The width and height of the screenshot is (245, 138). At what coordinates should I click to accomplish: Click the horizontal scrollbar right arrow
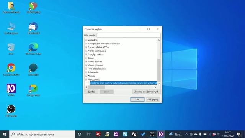pos(155,87)
